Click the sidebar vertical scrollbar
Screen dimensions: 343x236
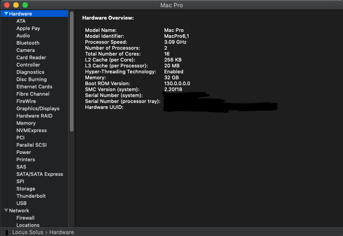click(x=72, y=72)
